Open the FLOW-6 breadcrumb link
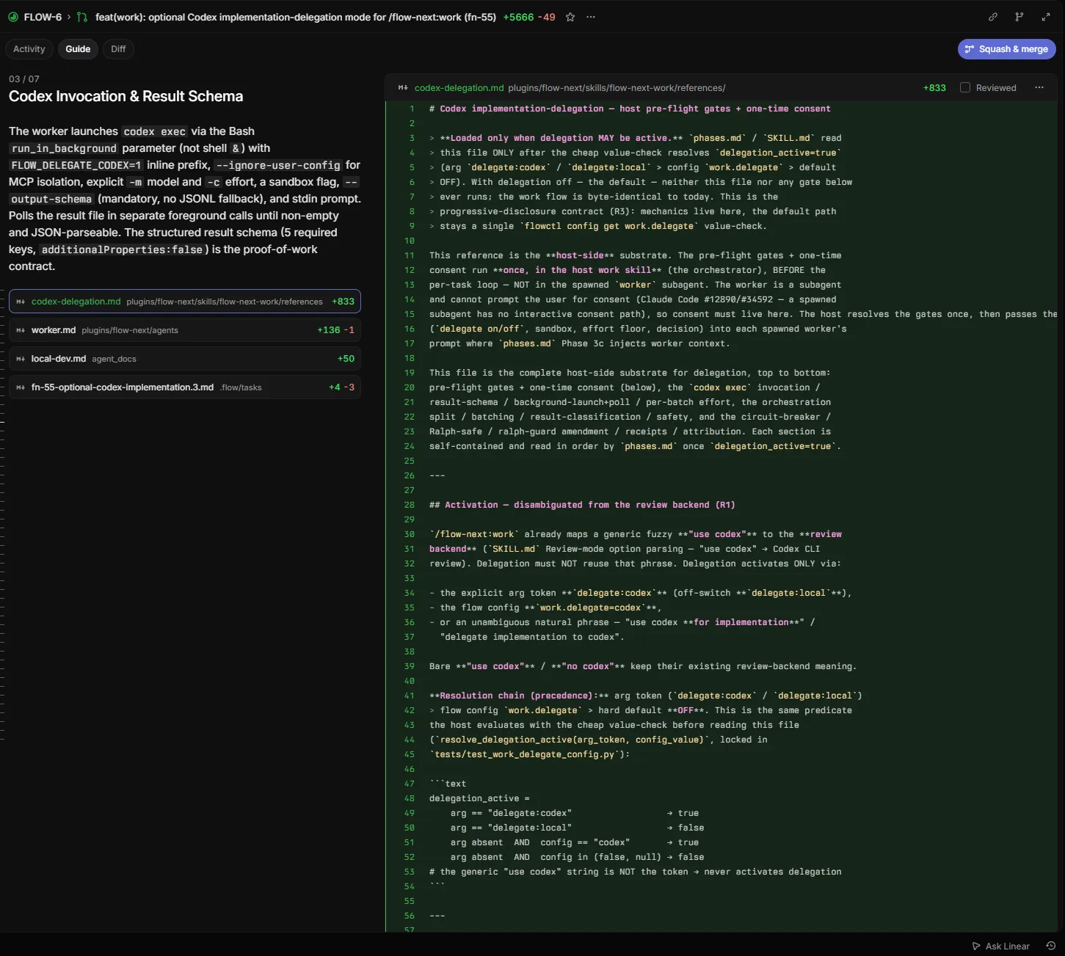This screenshot has width=1065, height=956. point(43,17)
